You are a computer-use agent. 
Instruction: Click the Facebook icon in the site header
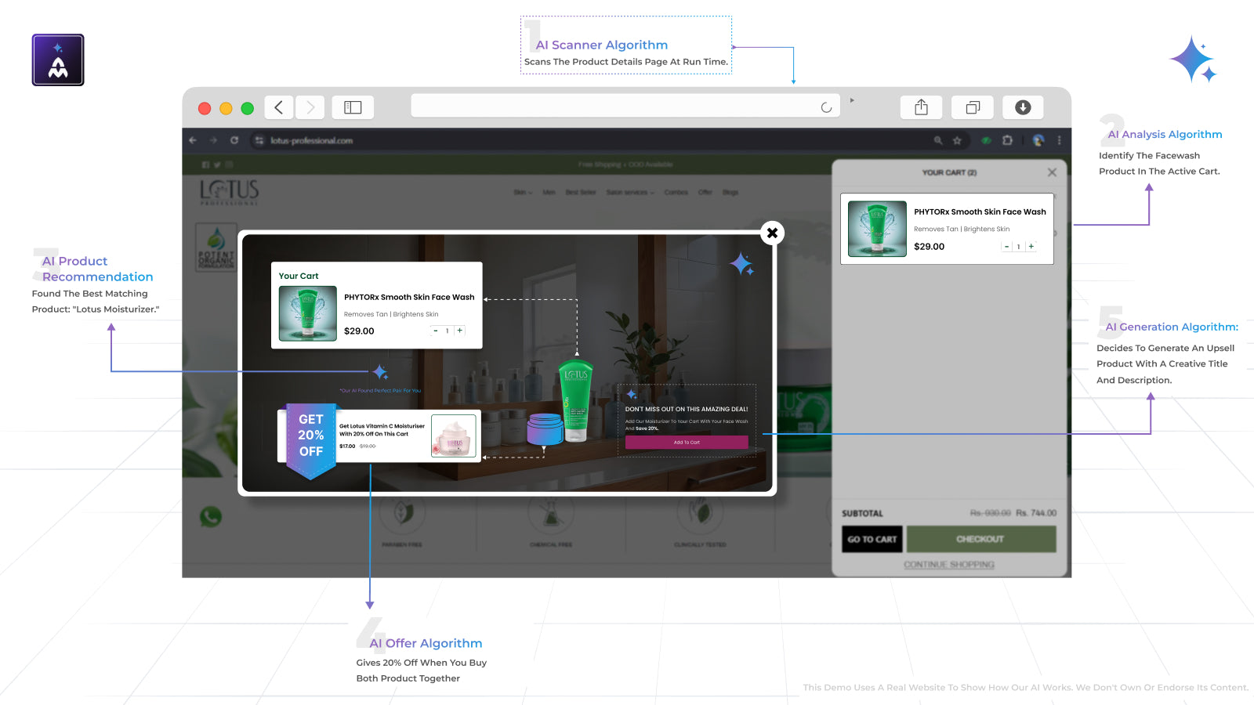point(205,164)
